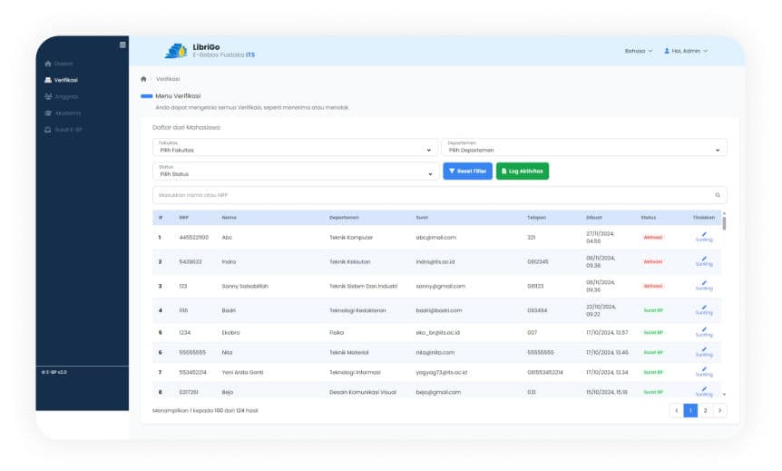Select the email bejo@gmail.com
The image size is (782, 471).
click(x=438, y=392)
